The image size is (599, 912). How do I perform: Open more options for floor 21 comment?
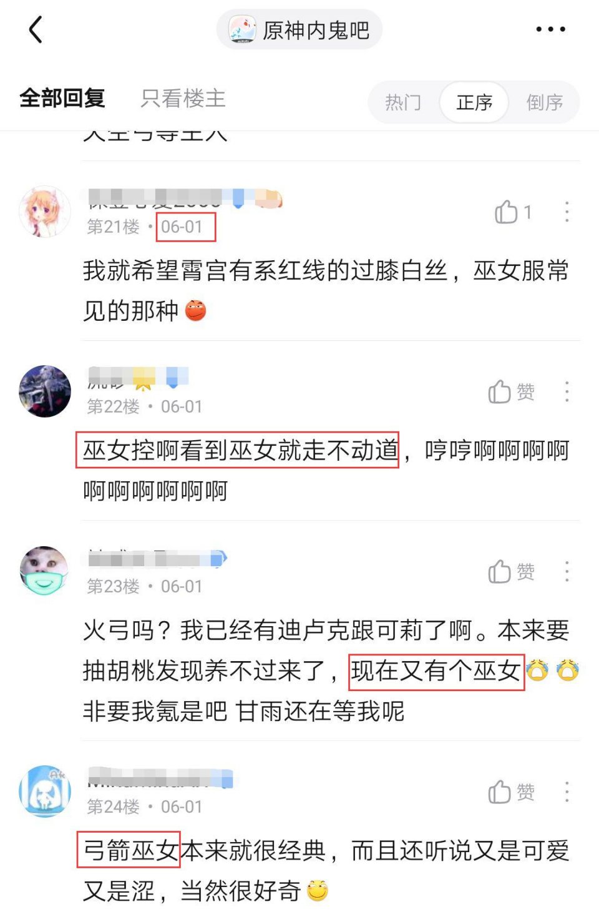click(x=567, y=212)
